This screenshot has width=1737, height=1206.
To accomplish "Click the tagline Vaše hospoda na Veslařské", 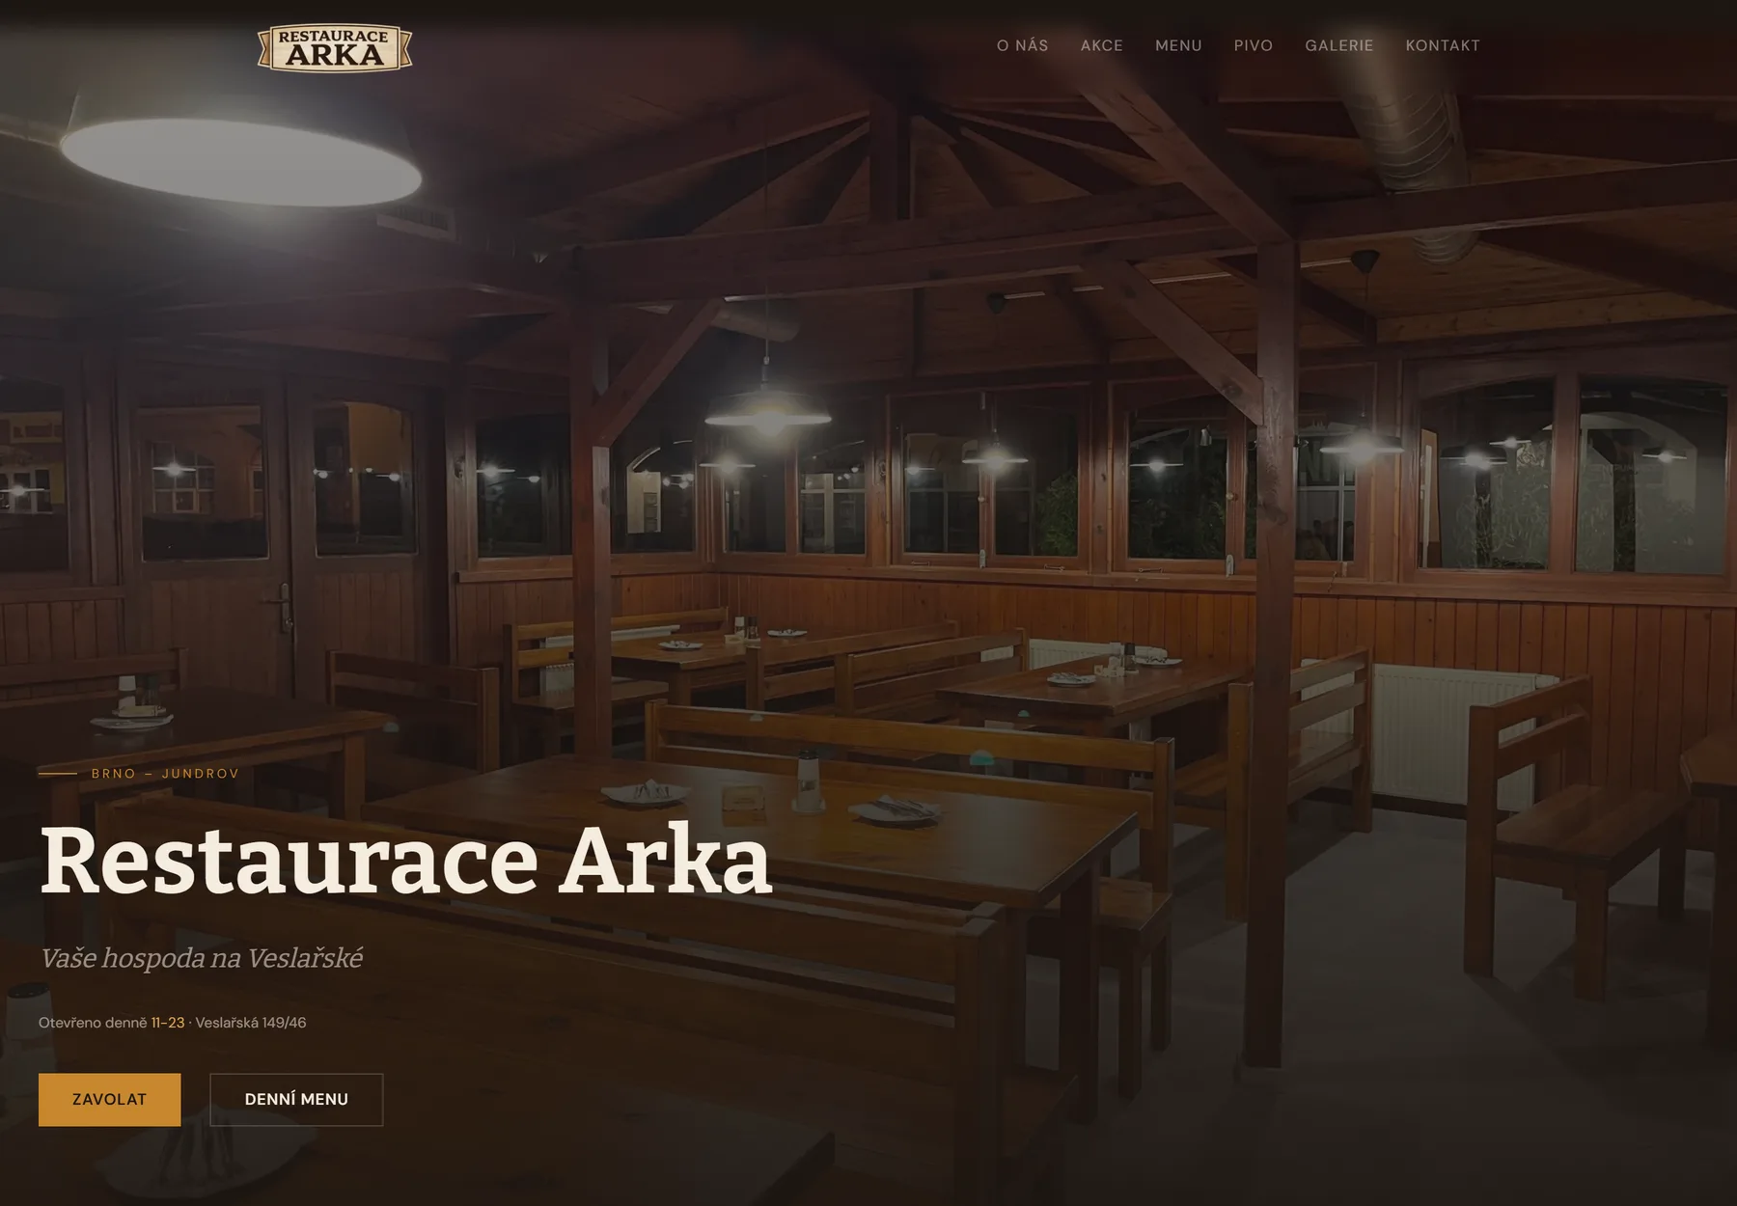I will point(201,958).
